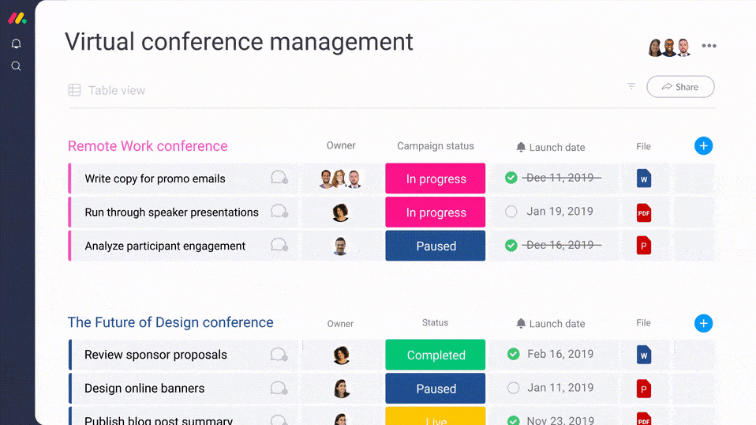Switch to Table view

coord(116,90)
